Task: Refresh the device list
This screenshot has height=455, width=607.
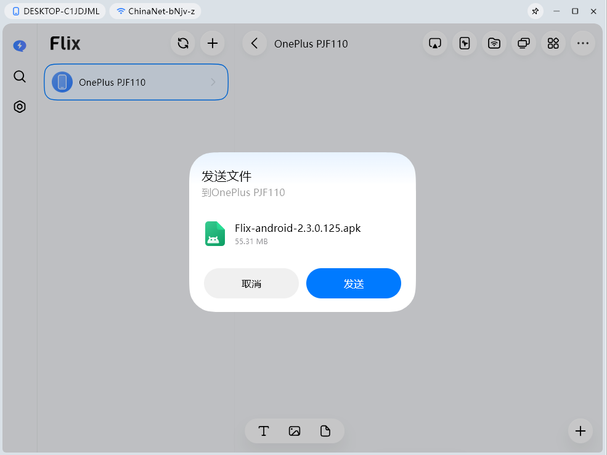Action: pyautogui.click(x=183, y=43)
